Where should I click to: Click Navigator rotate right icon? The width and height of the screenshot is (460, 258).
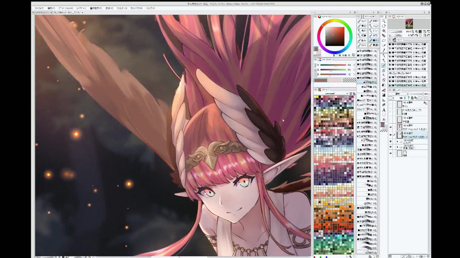click(x=416, y=35)
